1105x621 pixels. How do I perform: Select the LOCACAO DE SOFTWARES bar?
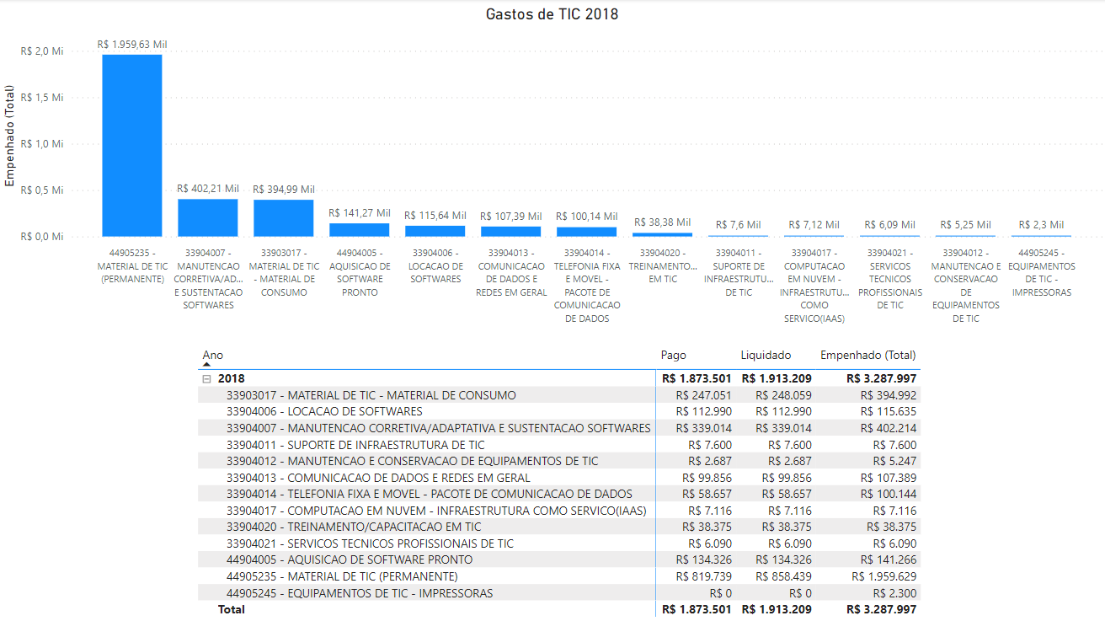(435, 230)
